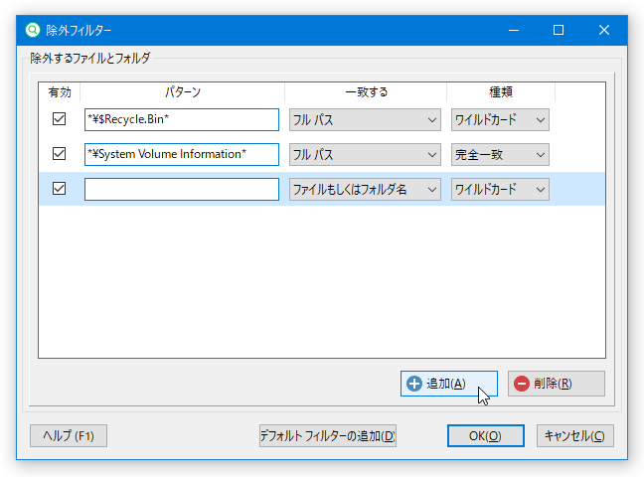Close the 除外フィルター dialog
This screenshot has width=644, height=477.
(x=604, y=30)
